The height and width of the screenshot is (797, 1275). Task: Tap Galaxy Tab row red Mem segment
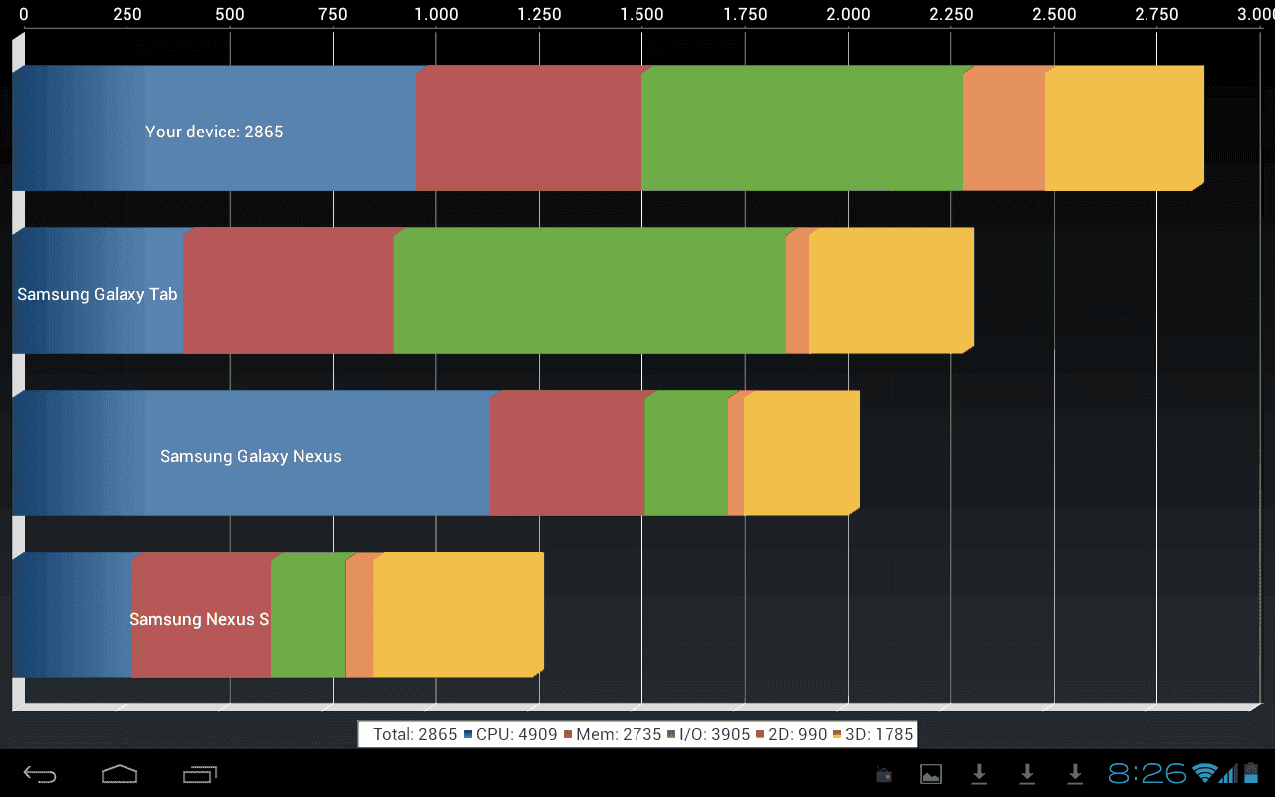[x=289, y=291]
